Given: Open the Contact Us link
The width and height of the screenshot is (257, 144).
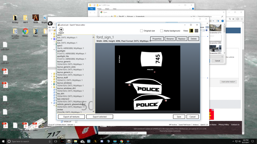Looking at the screenshot, I should tap(235, 125).
